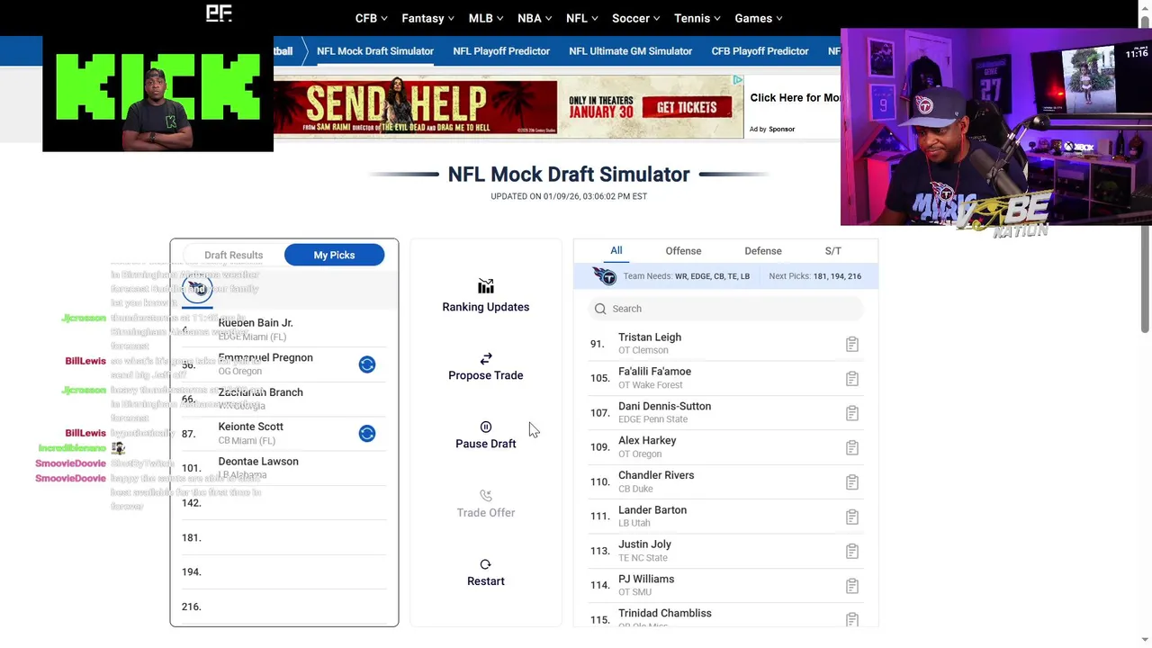Click empty pick slot 216
Image resolution: width=1152 pixels, height=648 pixels.
click(x=284, y=607)
